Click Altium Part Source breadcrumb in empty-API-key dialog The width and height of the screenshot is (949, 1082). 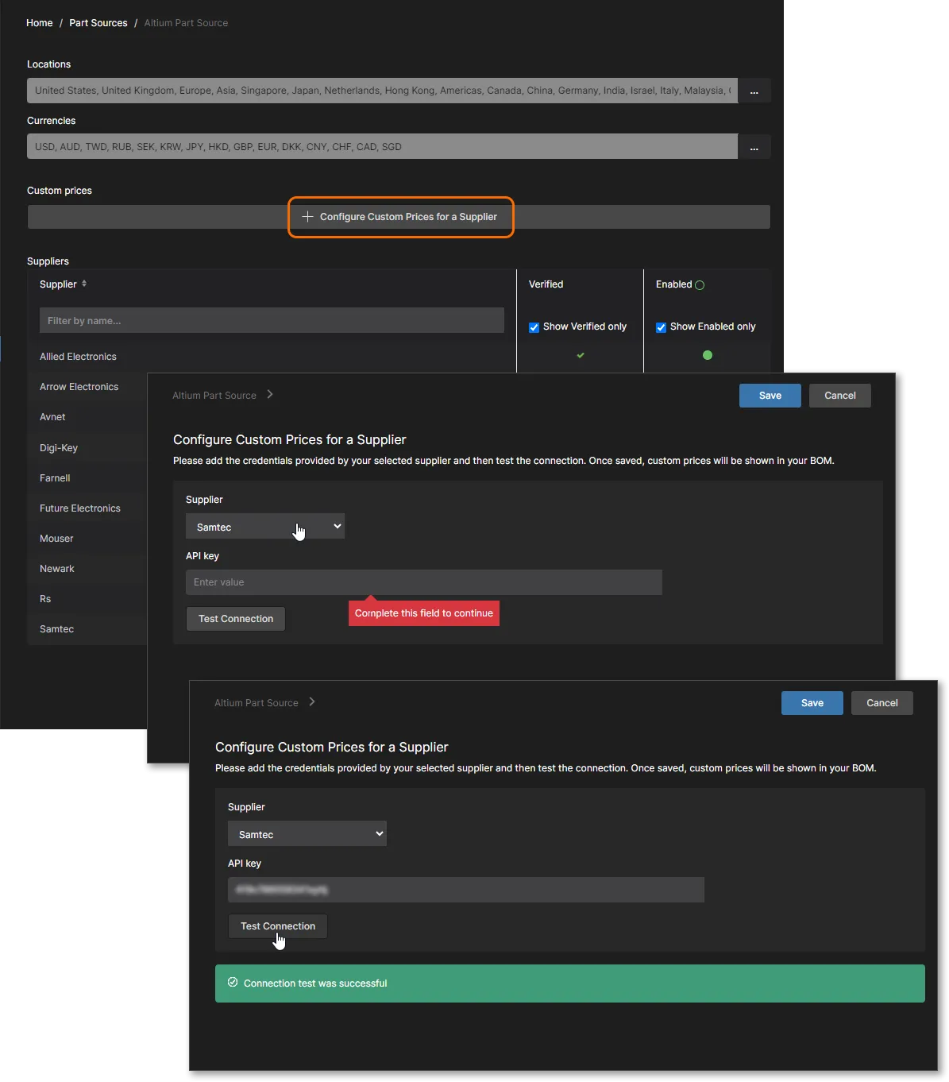214,396
